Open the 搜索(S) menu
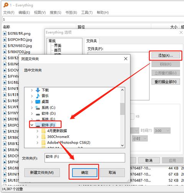The width and height of the screenshot is (184, 193). coord(56,13)
